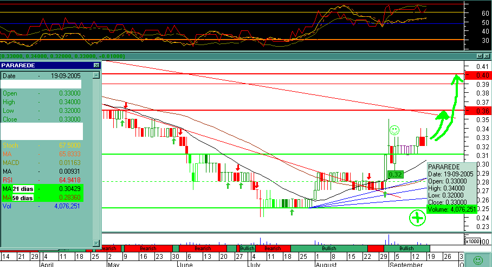The width and height of the screenshot is (492, 267).
Task: Select the Open row value 0.33000
Action: pos(70,93)
